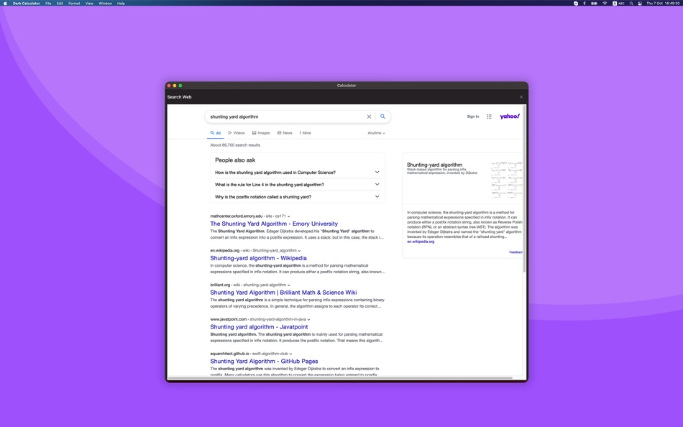Open the Apple menu
Screen dimensions: 683x427
tap(5, 3)
